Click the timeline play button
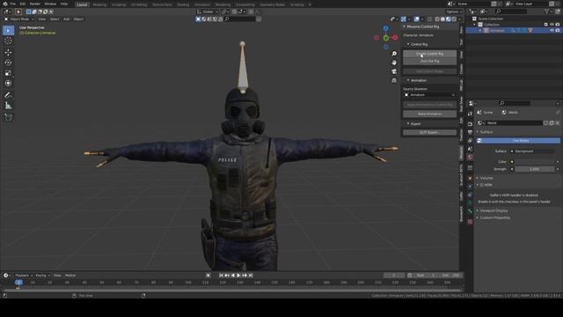 (238, 276)
